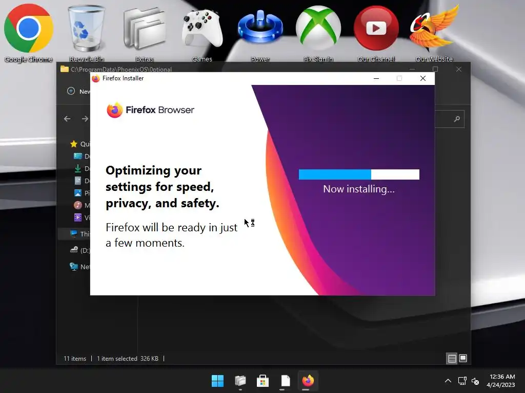Select the (D:) drive in Explorer sidebar

tap(79, 250)
